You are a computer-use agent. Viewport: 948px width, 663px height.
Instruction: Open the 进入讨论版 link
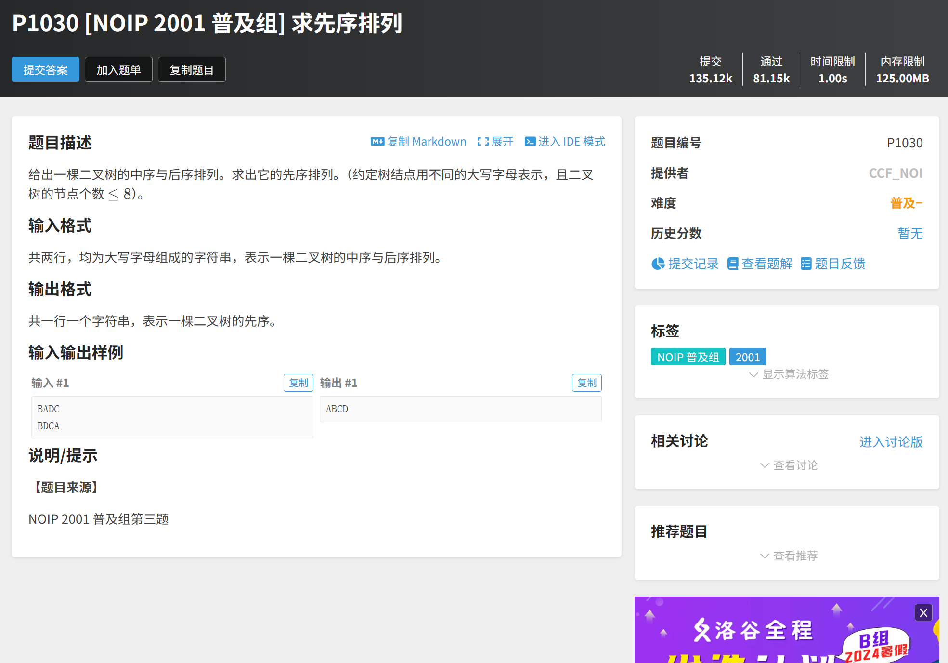click(x=891, y=442)
